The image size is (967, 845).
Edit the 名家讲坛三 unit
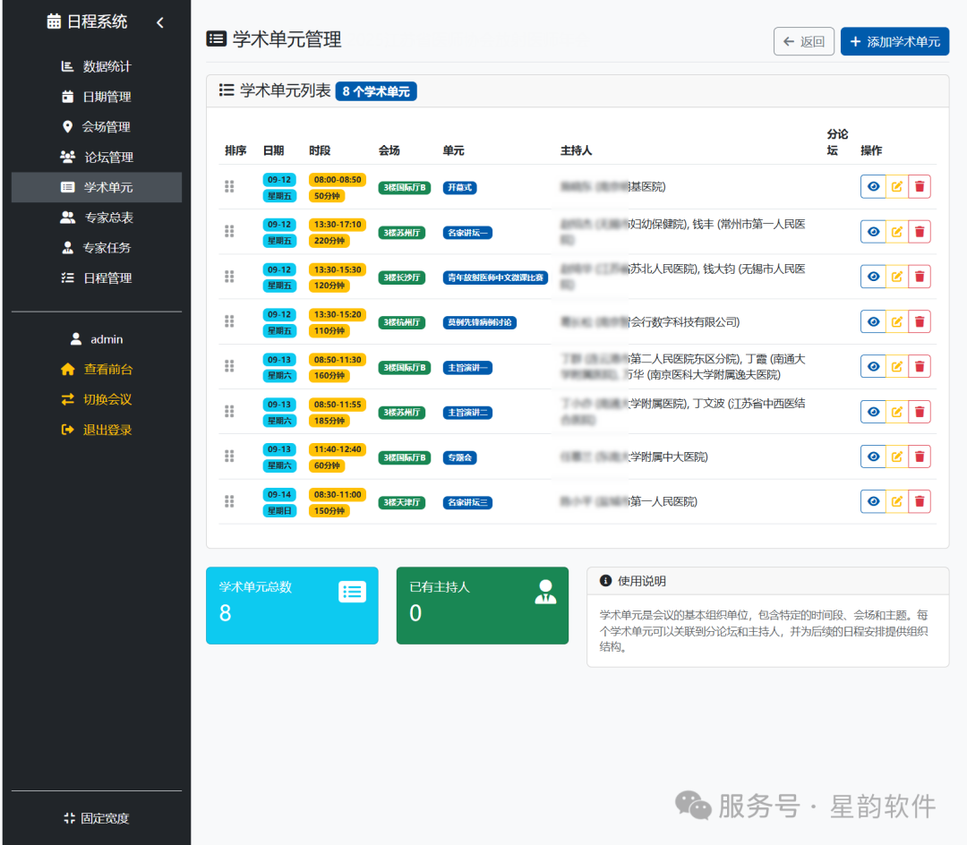tap(896, 501)
